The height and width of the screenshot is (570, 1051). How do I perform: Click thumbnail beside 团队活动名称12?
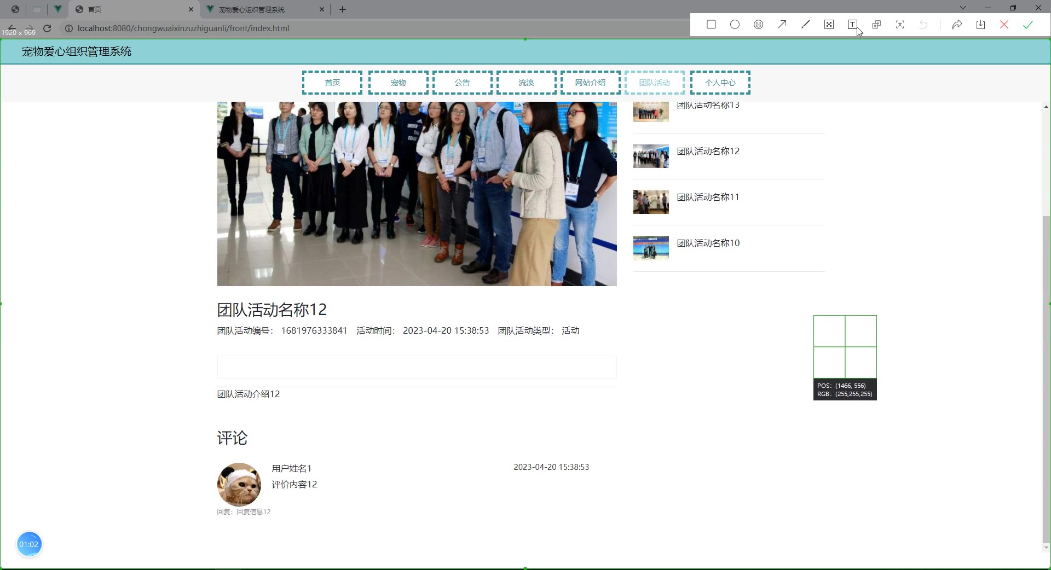pyautogui.click(x=651, y=156)
